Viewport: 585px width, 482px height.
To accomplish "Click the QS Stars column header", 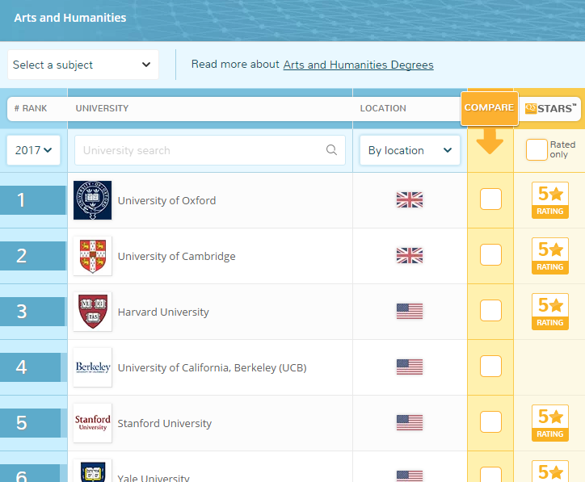I will tap(550, 108).
